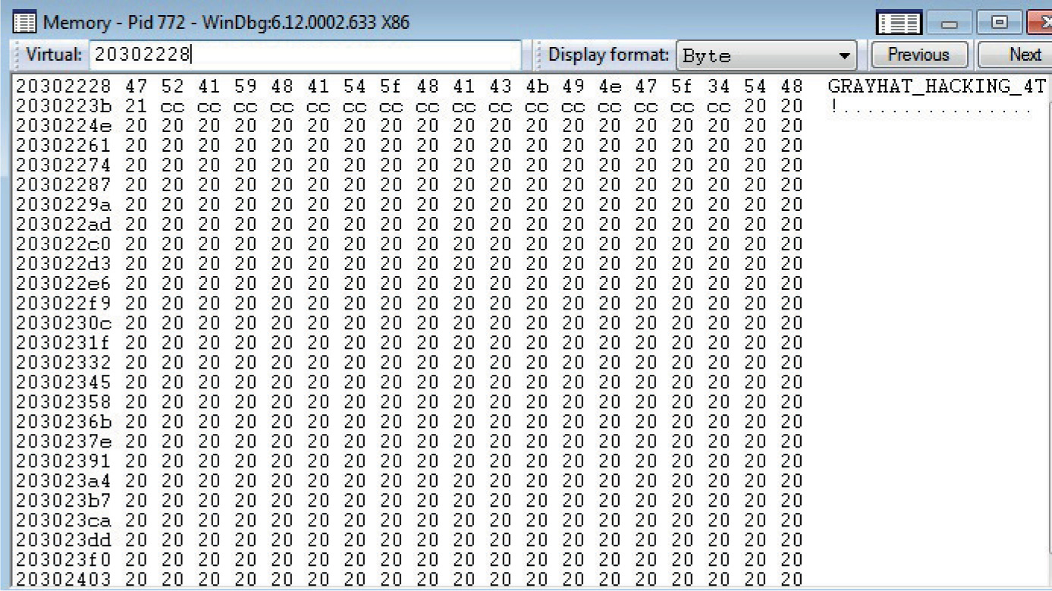The height and width of the screenshot is (591, 1052).
Task: Click the Display format: label
Action: 608,55
